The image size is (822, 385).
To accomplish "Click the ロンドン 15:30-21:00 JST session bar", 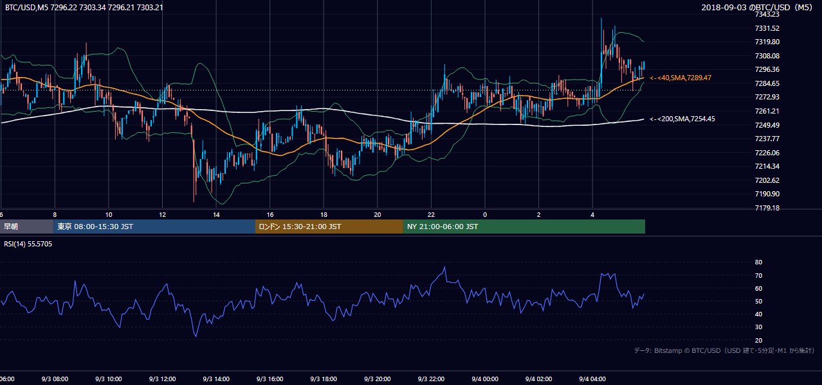I will tap(329, 227).
